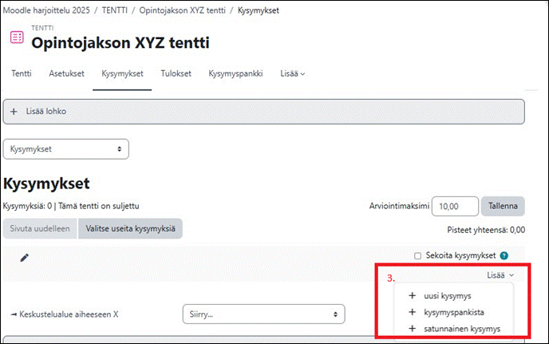The image size is (549, 344).
Task: Click the Tallenna button
Action: point(503,207)
